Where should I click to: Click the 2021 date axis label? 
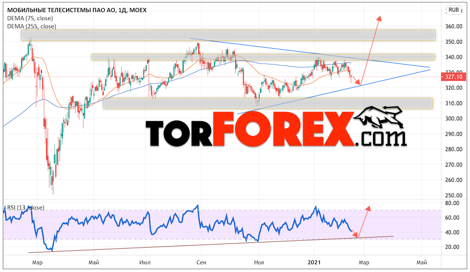(x=314, y=262)
